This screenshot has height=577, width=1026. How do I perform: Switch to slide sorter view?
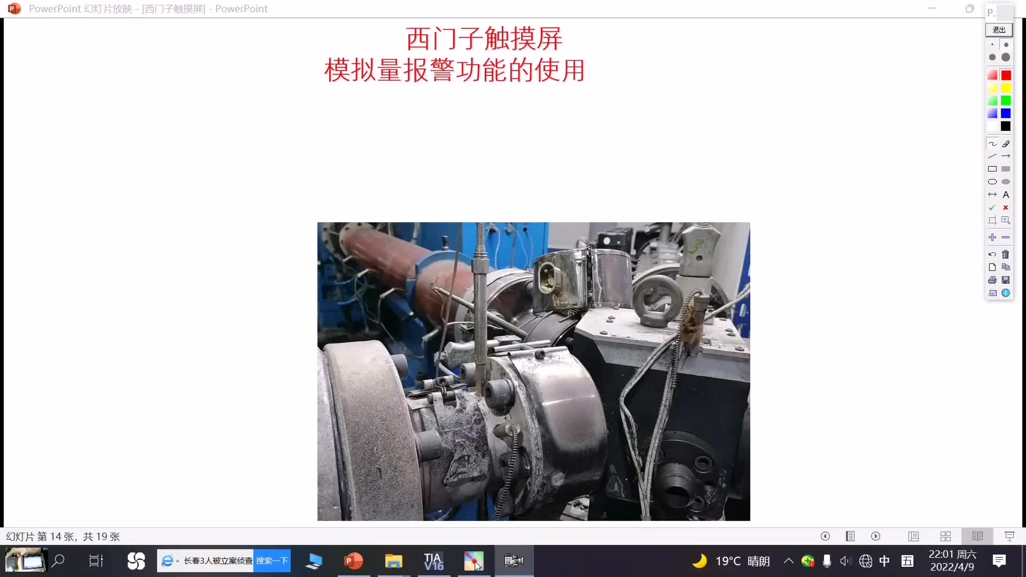(945, 536)
